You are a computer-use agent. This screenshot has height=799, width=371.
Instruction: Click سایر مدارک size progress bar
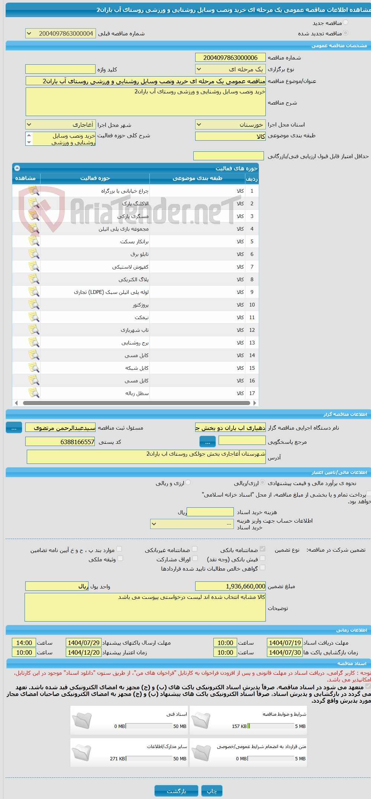[x=149, y=758]
